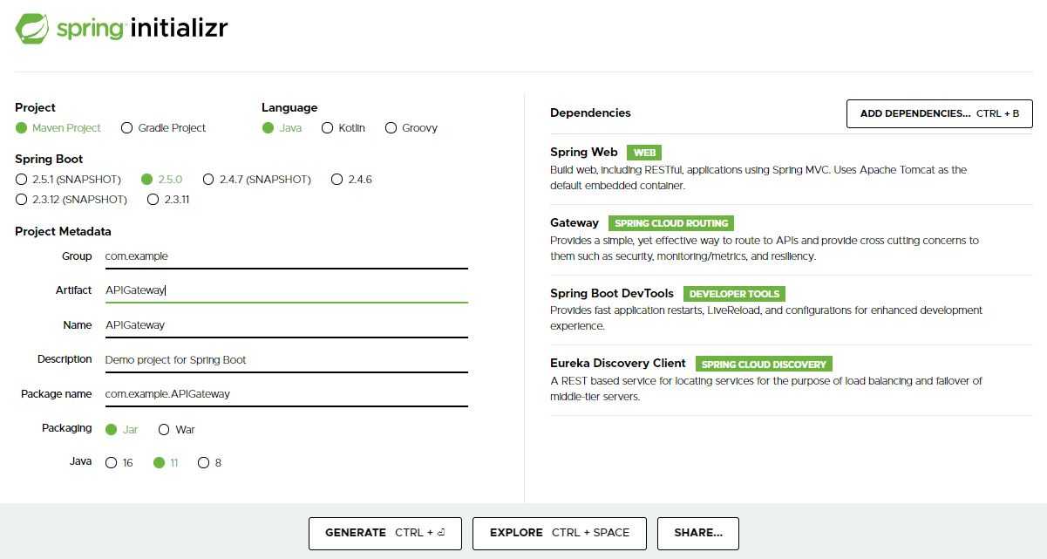Click the Developer Tools tag
1047x559 pixels.
(734, 294)
